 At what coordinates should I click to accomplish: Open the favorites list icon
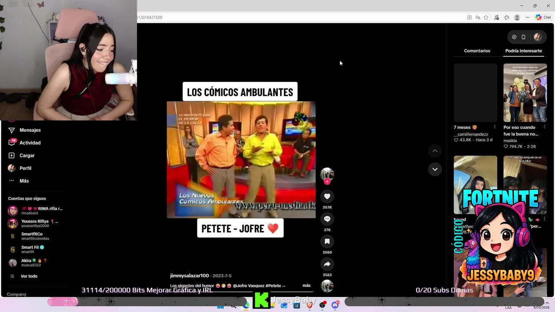coord(506,17)
